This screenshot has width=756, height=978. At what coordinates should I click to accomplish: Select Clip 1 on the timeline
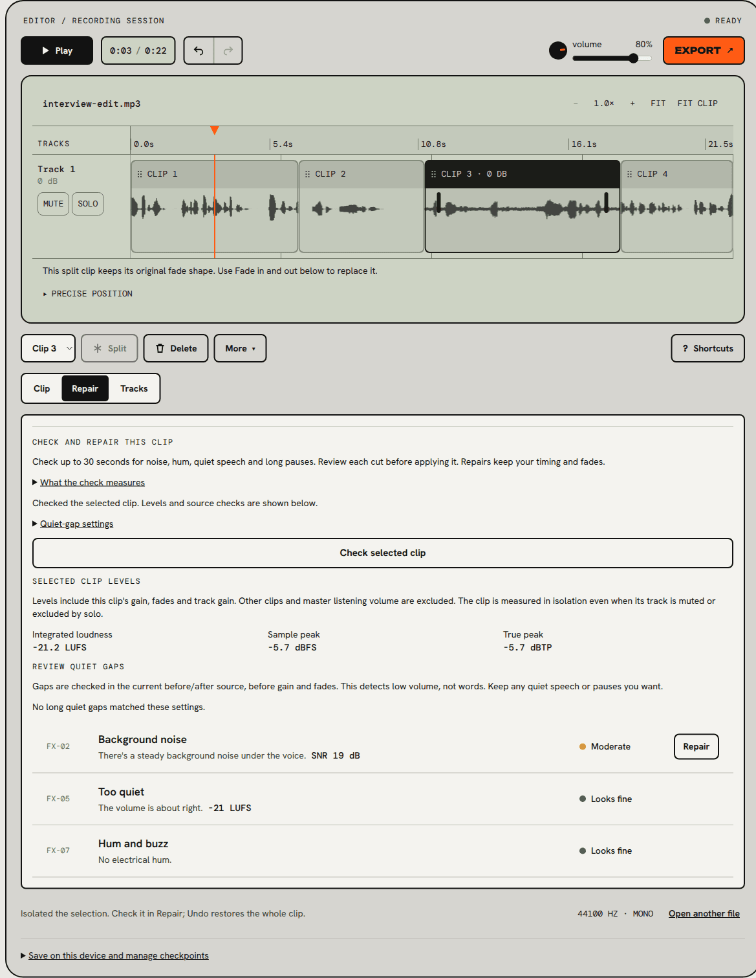pyautogui.click(x=214, y=206)
